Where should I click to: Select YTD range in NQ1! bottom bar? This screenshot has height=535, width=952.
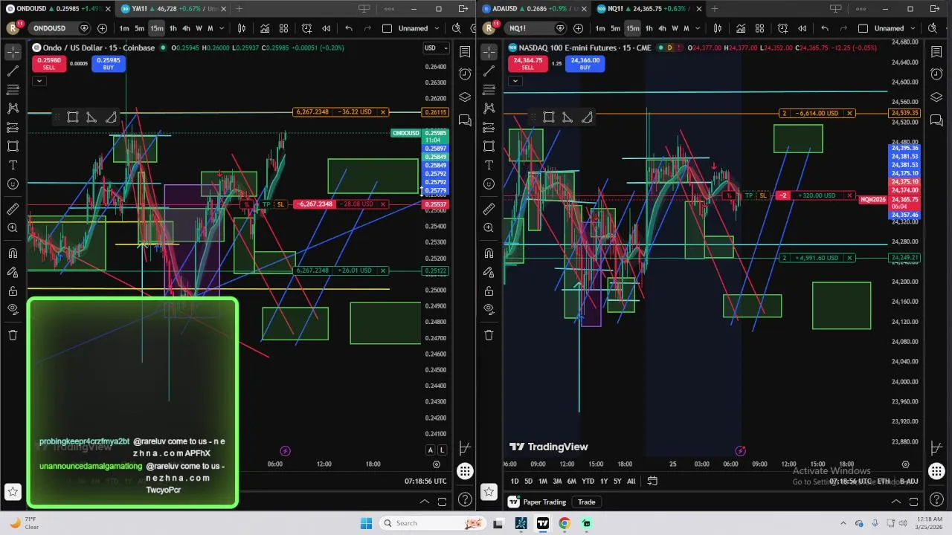coord(588,481)
